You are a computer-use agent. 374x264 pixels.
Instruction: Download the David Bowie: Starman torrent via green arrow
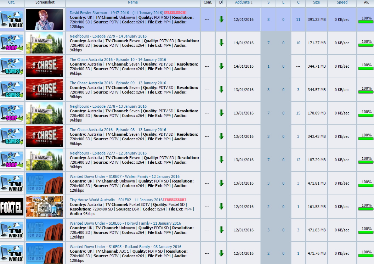click(221, 19)
